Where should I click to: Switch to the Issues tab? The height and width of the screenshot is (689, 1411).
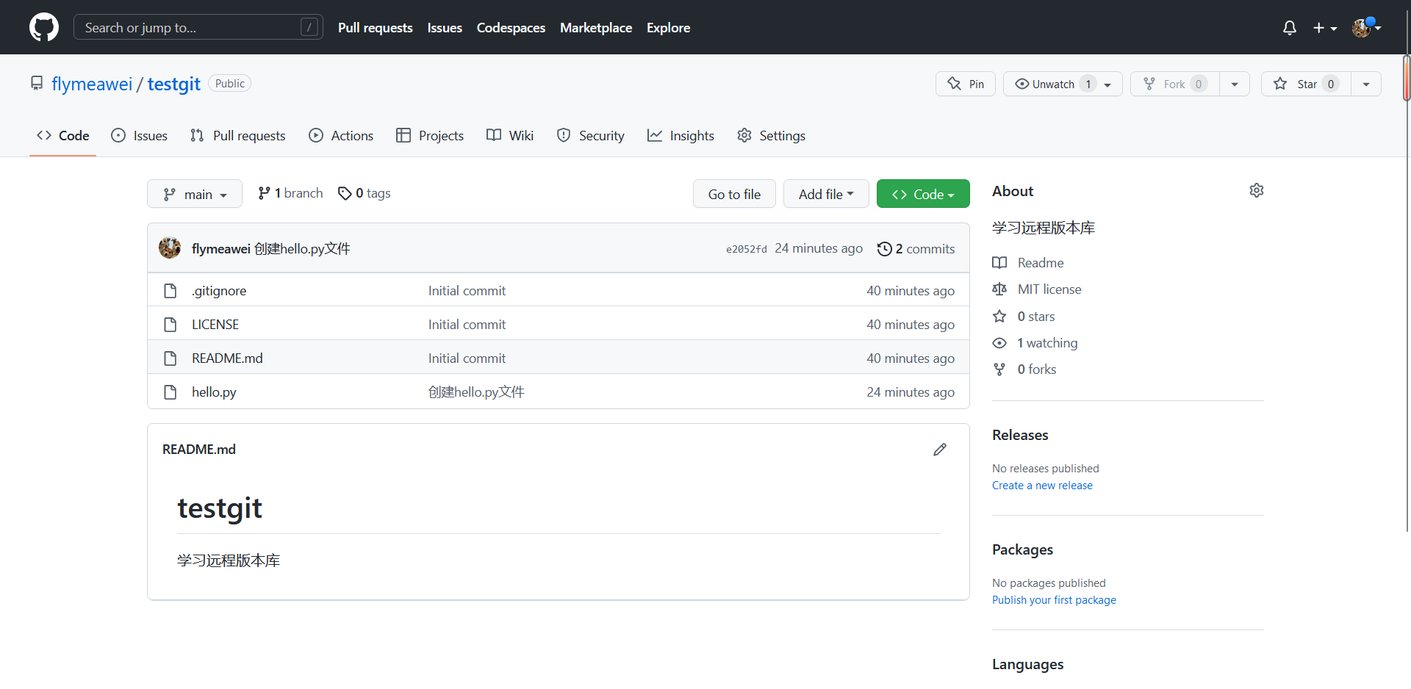click(x=139, y=135)
